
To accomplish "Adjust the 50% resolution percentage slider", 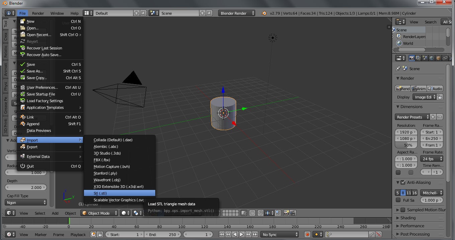I will point(406,145).
